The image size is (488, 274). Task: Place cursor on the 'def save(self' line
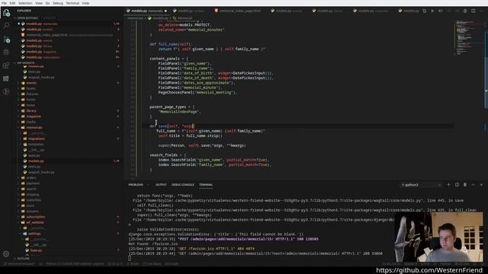pyautogui.click(x=172, y=126)
